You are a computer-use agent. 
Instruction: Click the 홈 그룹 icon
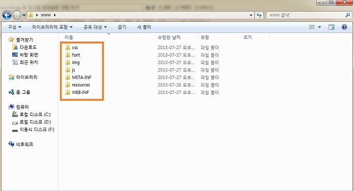(11, 92)
